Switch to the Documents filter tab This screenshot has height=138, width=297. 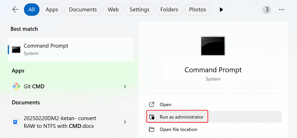(83, 10)
